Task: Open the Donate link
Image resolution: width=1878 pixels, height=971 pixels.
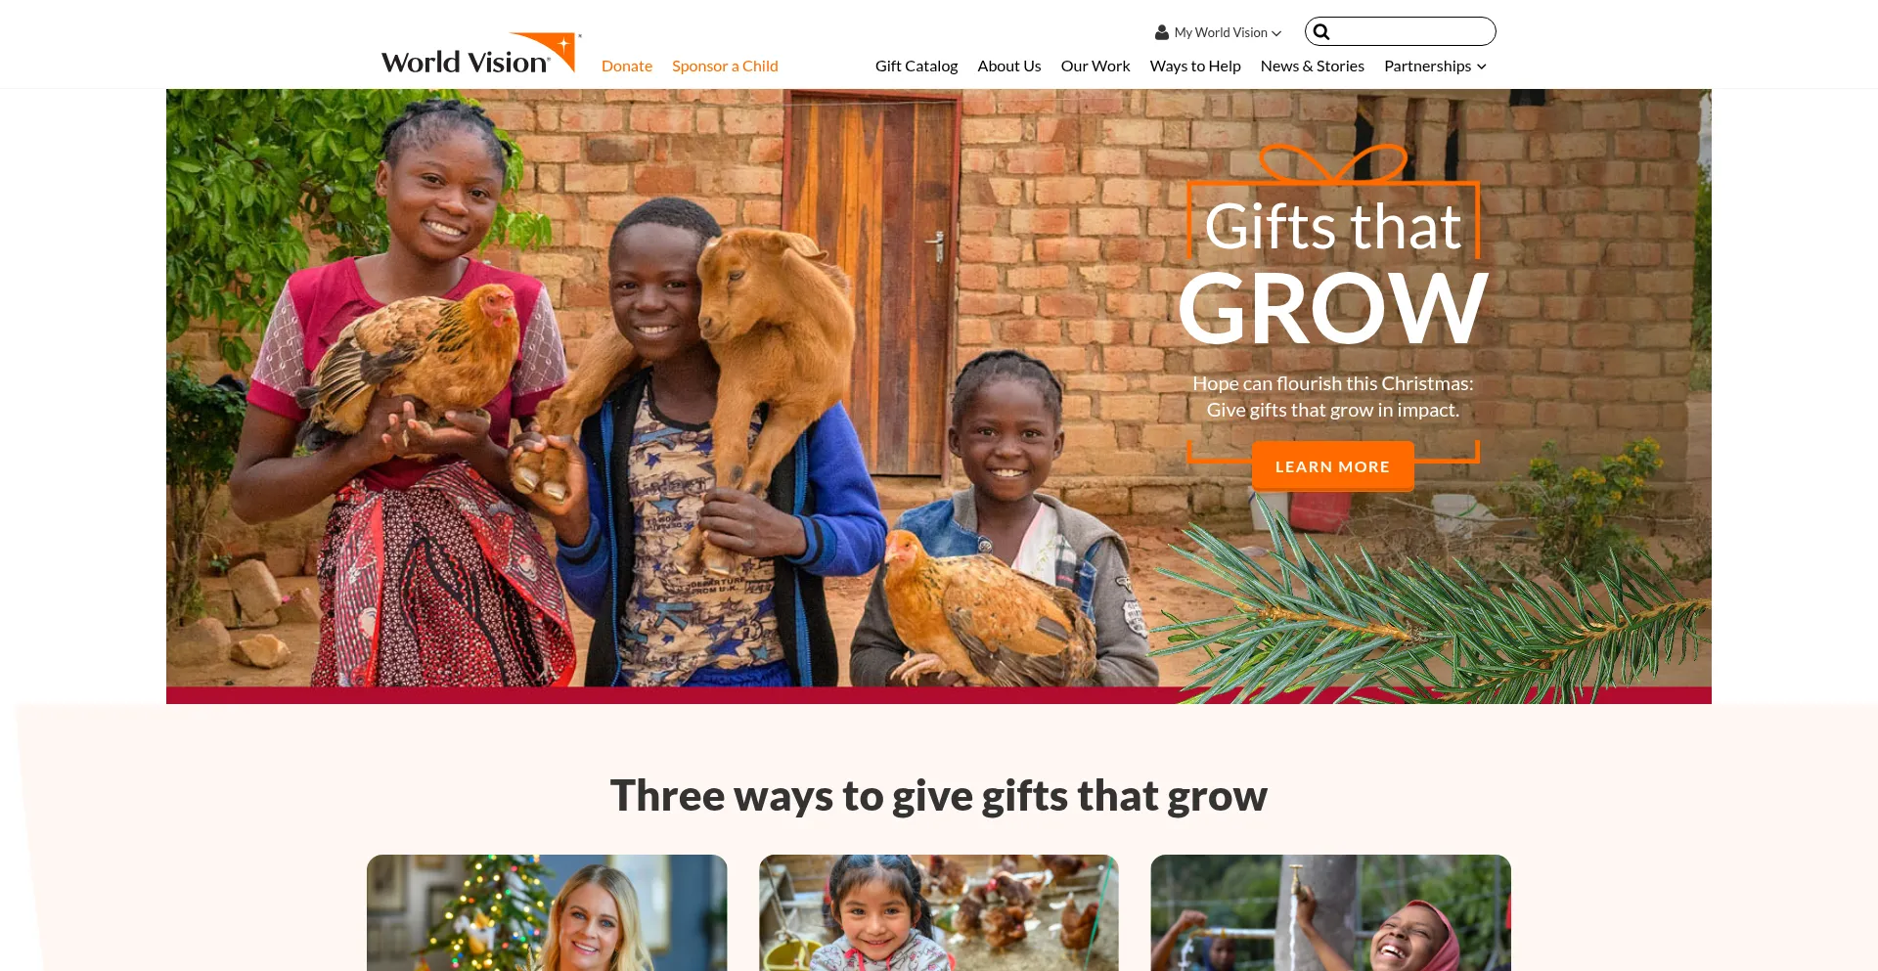Action: point(627,66)
